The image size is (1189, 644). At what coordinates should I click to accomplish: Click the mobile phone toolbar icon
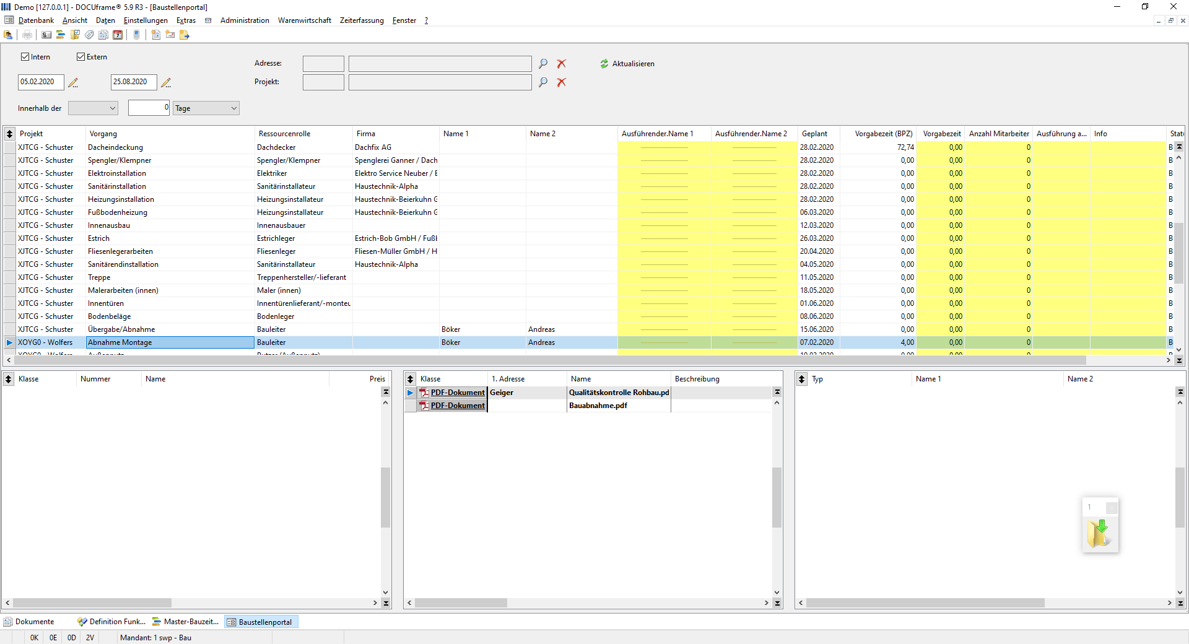(137, 35)
